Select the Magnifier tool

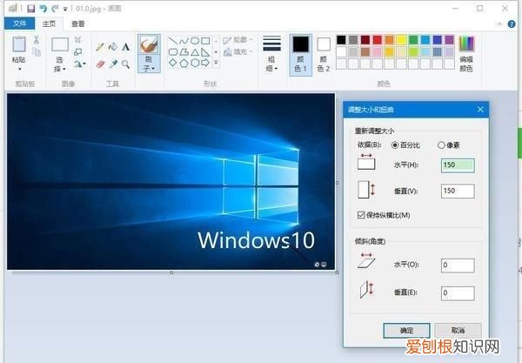(x=125, y=64)
